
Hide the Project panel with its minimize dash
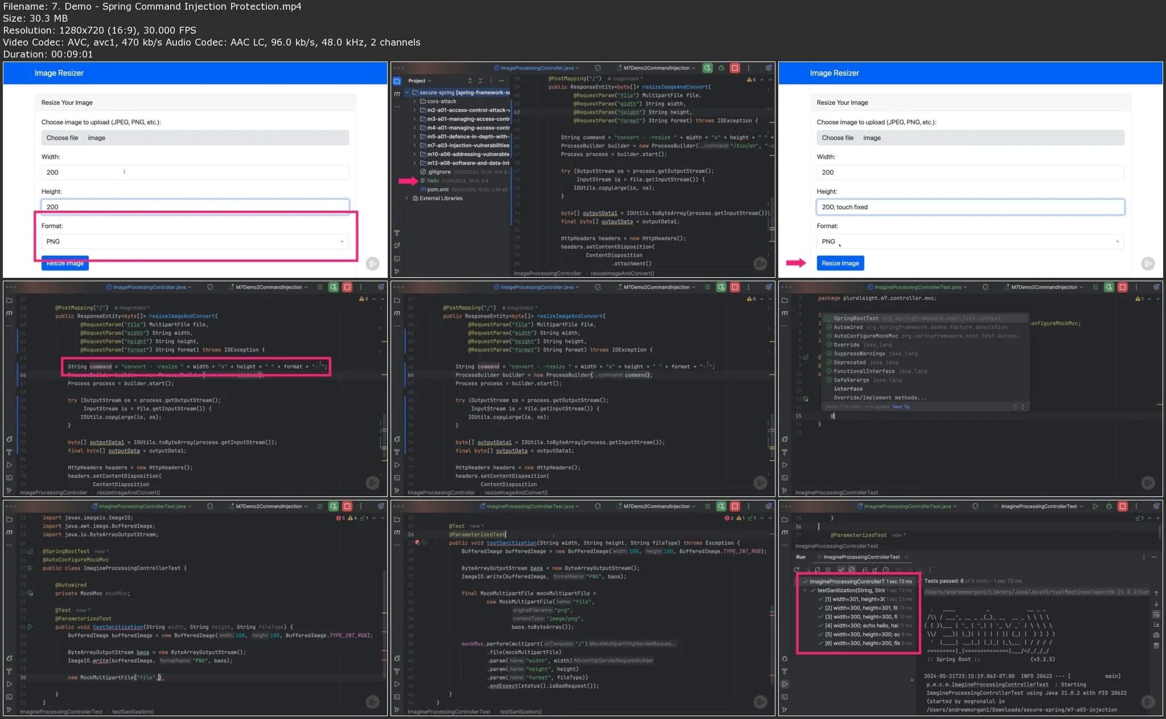click(x=501, y=81)
